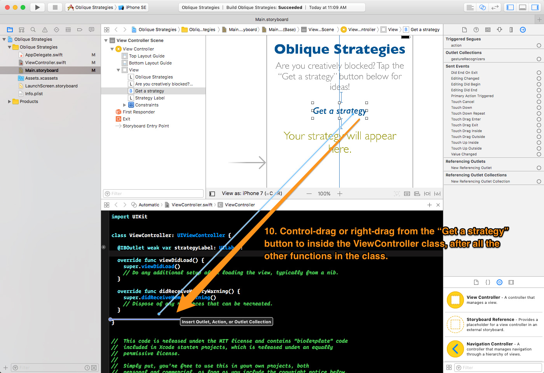Focus the object library filter field

(497, 368)
